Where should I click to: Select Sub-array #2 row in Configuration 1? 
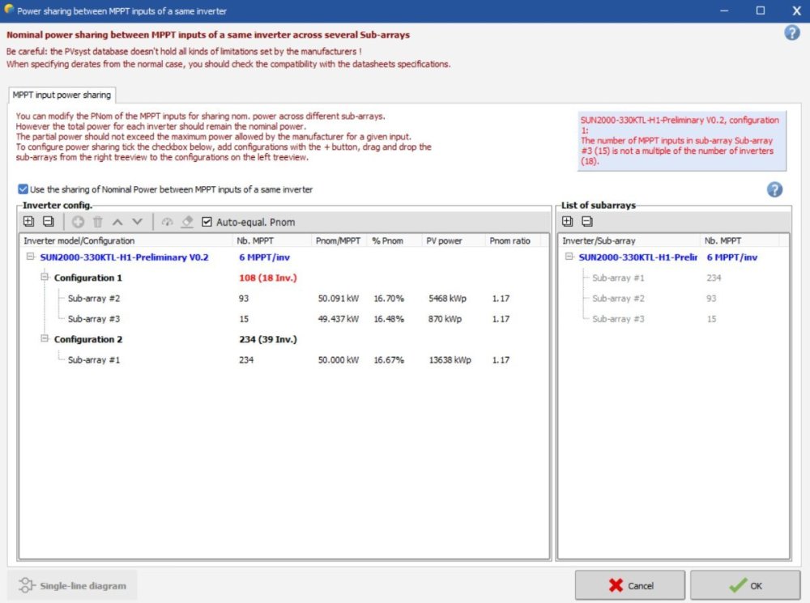tap(94, 299)
